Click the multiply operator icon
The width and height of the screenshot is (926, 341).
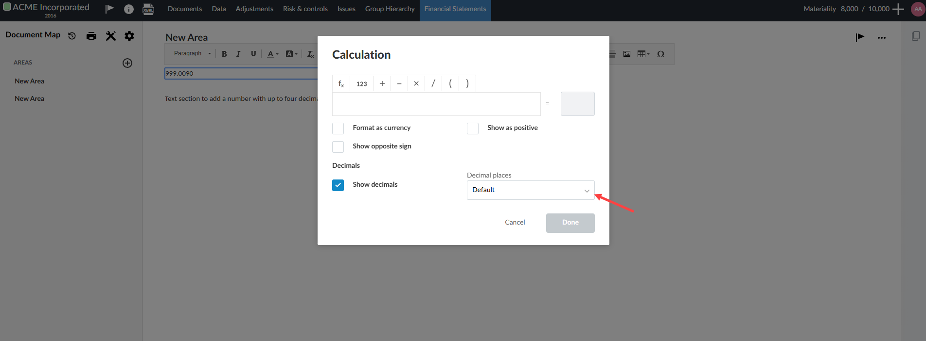tap(416, 83)
